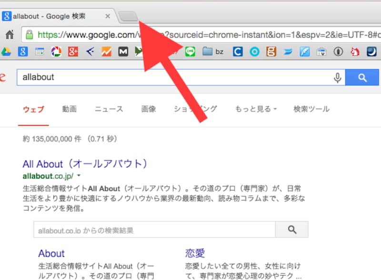Open the black M bookmark icon
This screenshot has height=280, width=381.
pos(123,52)
